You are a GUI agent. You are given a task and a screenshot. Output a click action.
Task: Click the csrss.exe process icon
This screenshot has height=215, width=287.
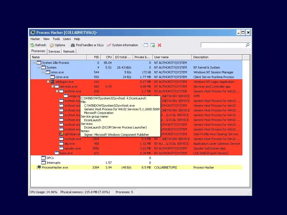pyautogui.click(x=52, y=77)
